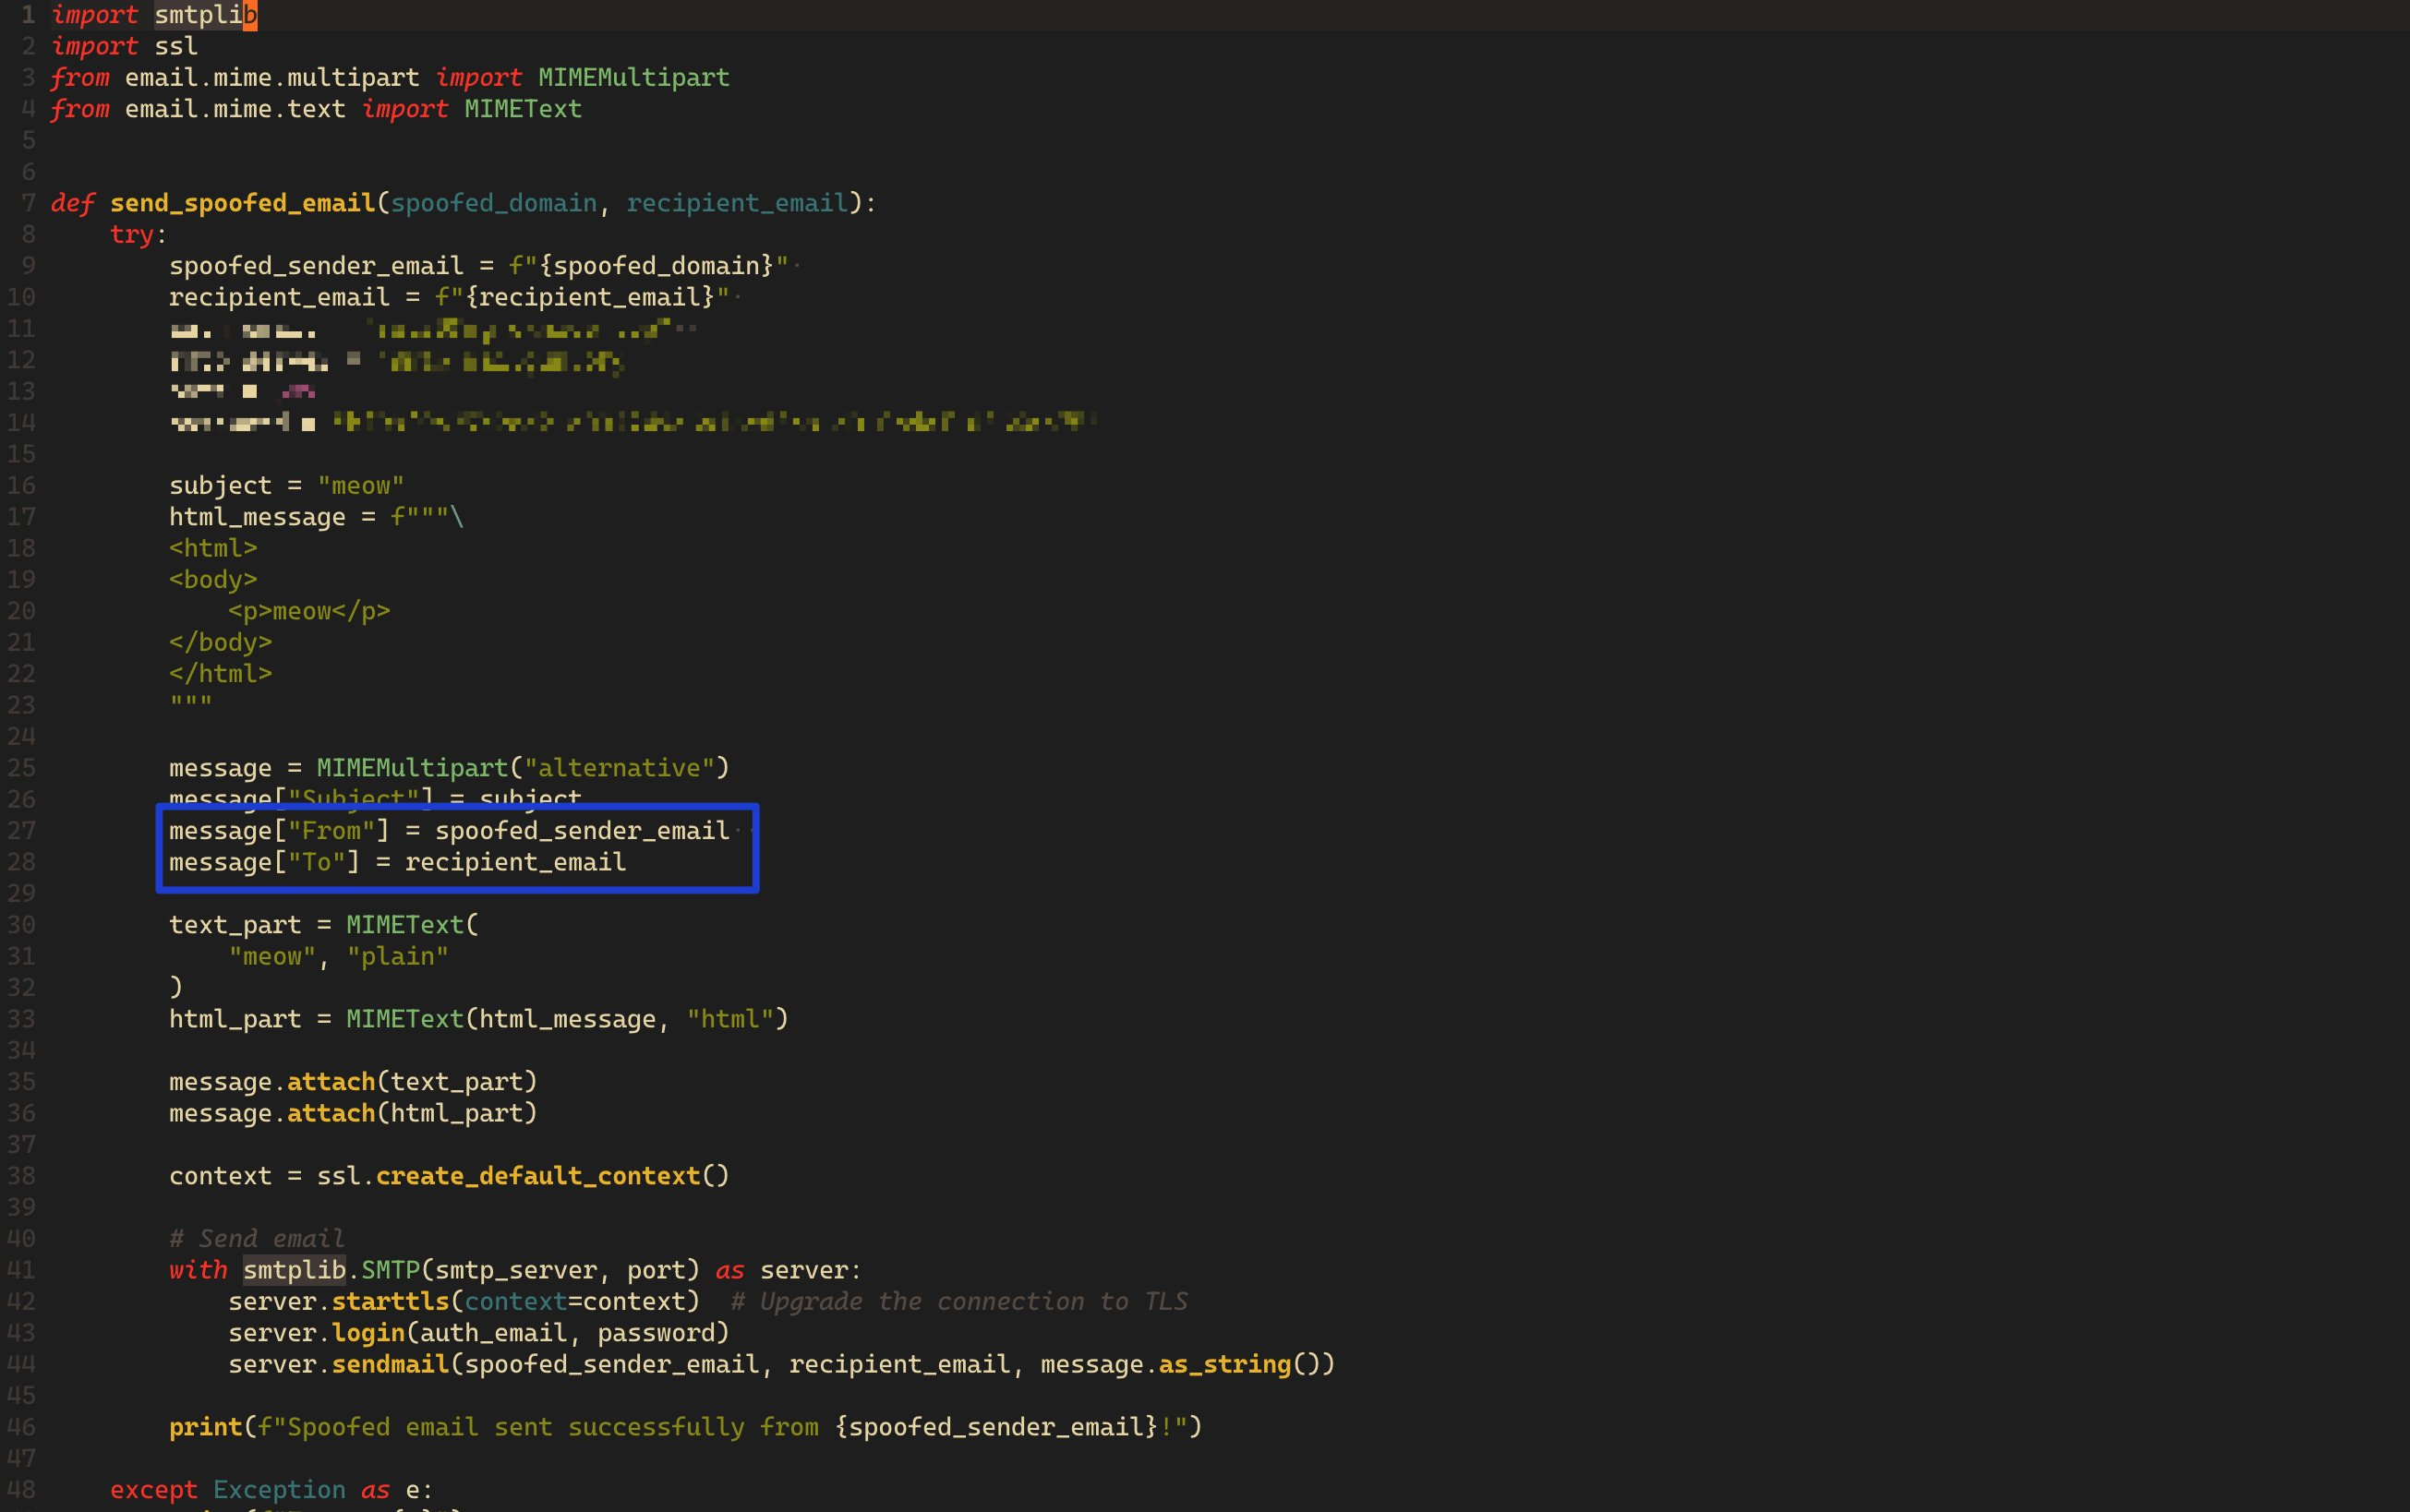The width and height of the screenshot is (2410, 1512).
Task: Click the sendmail method name
Action: coord(390,1365)
